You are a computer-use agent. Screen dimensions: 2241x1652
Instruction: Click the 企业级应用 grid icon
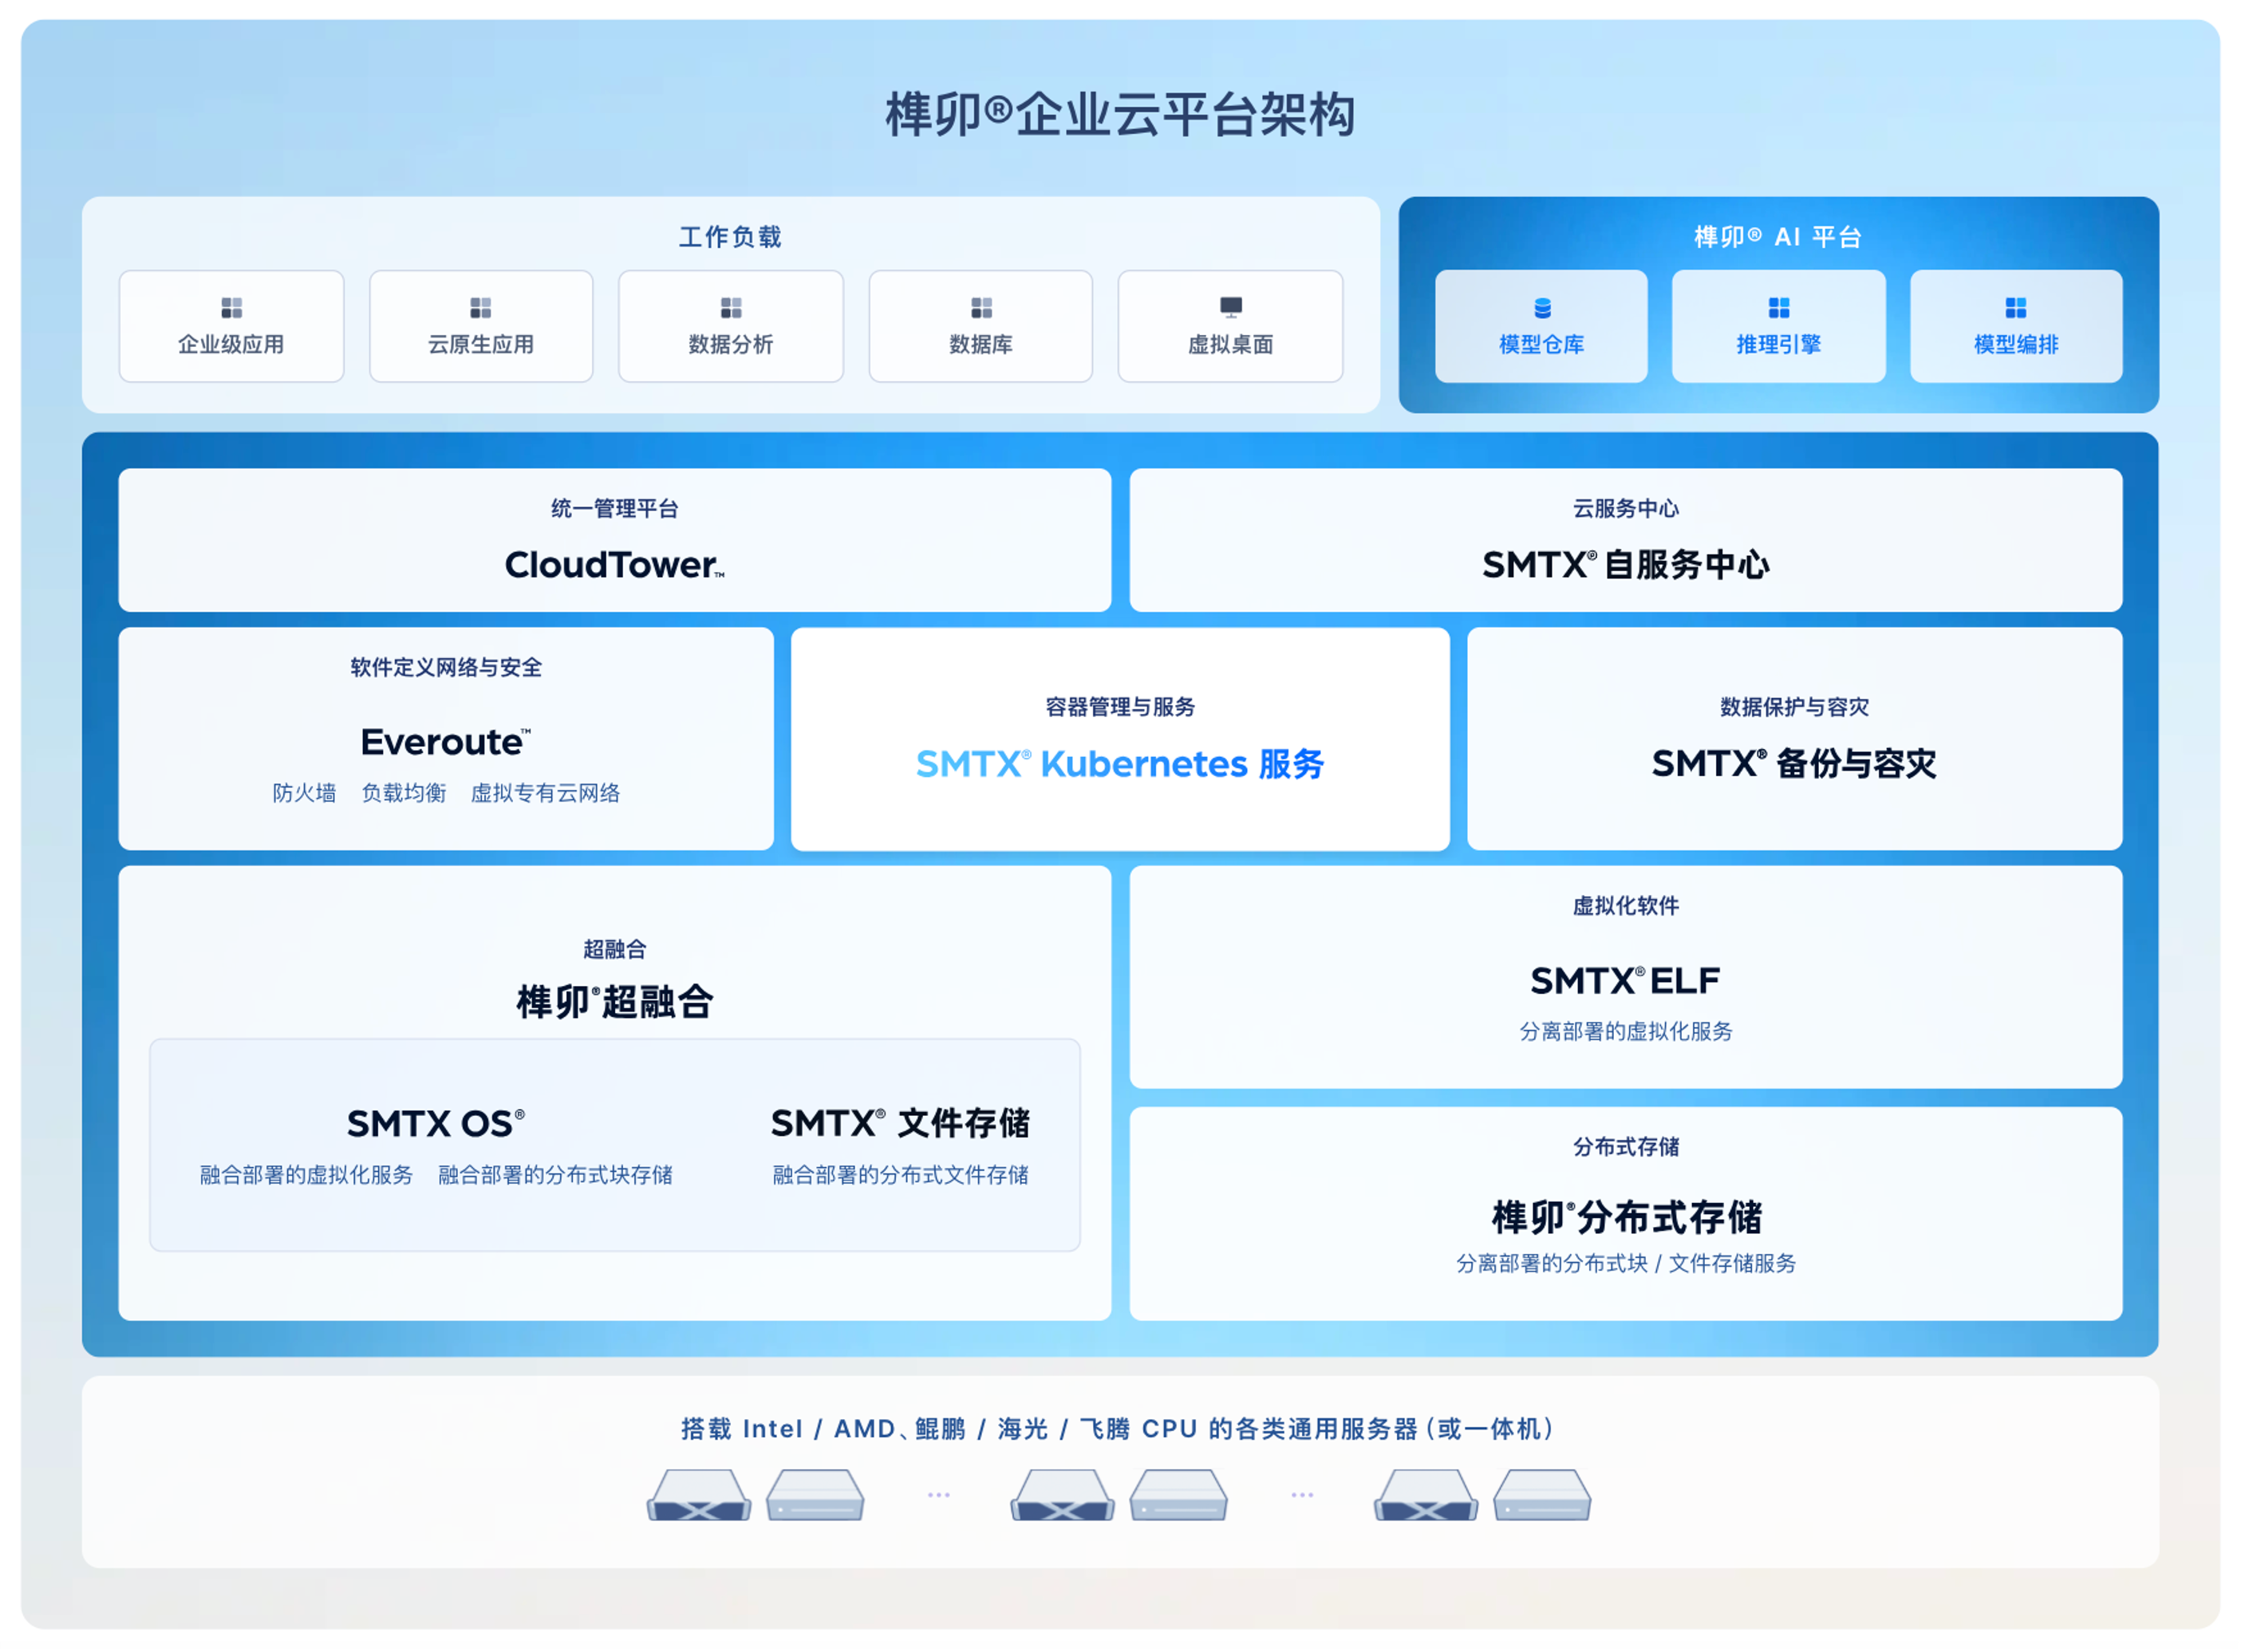pos(231,307)
